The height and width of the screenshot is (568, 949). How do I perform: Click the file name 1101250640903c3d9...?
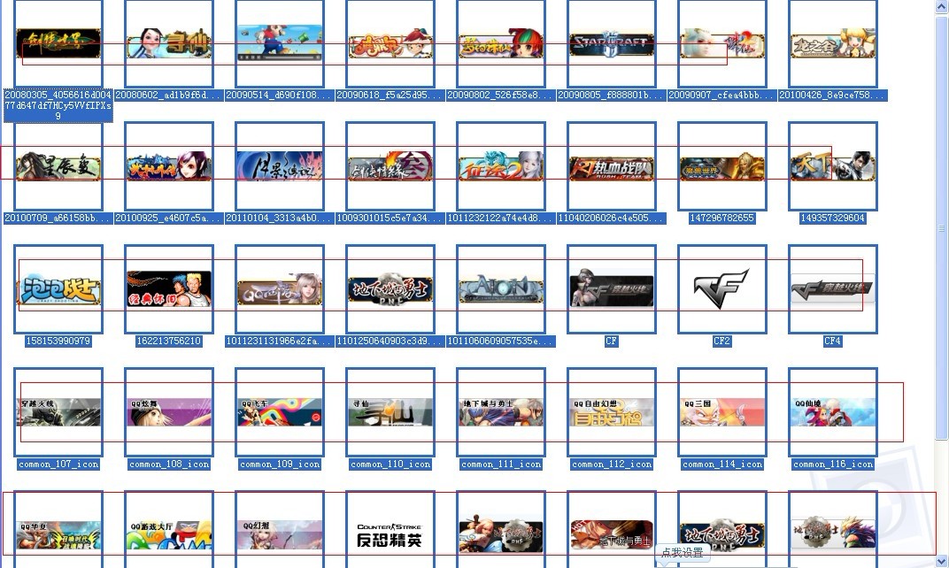[390, 341]
